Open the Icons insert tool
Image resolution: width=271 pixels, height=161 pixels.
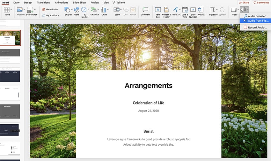point(77,10)
